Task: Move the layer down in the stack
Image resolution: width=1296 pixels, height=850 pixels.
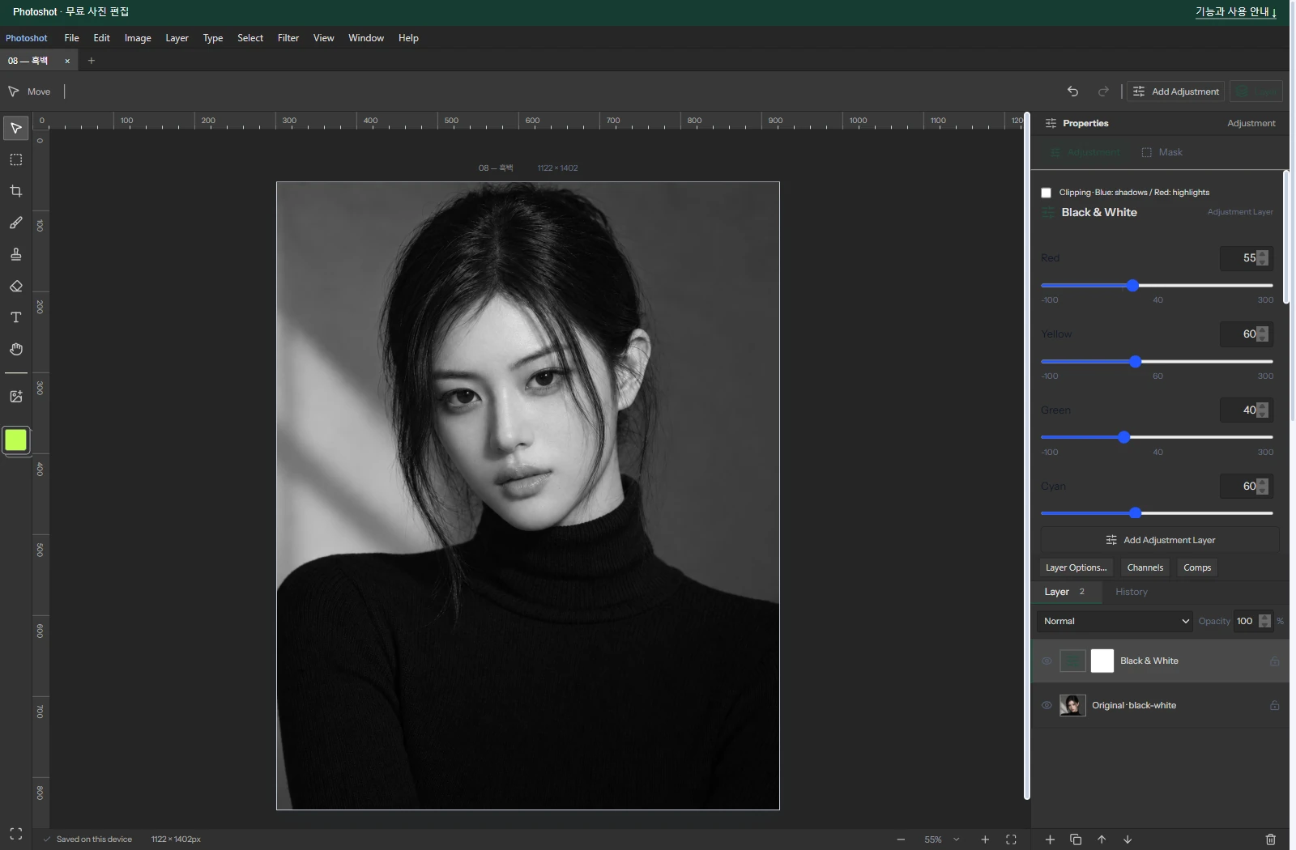Action: coord(1128,839)
